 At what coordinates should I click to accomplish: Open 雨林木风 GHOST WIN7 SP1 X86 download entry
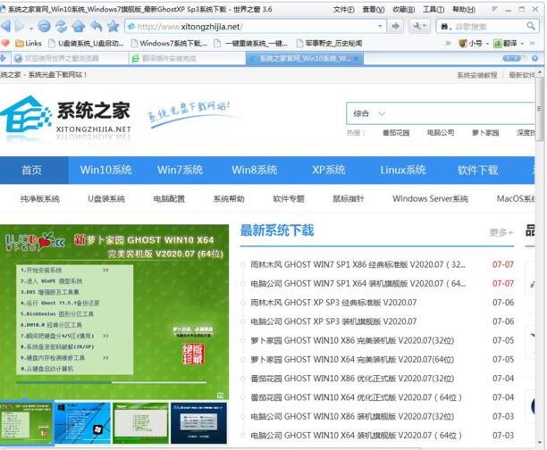pos(358,264)
